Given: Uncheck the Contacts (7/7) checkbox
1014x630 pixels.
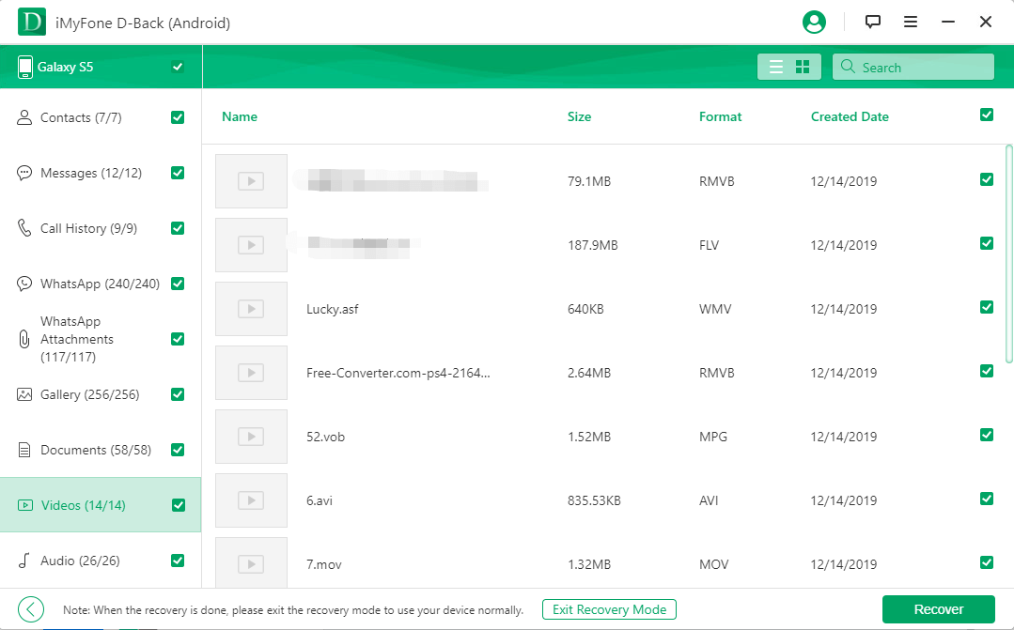Looking at the screenshot, I should 178,117.
